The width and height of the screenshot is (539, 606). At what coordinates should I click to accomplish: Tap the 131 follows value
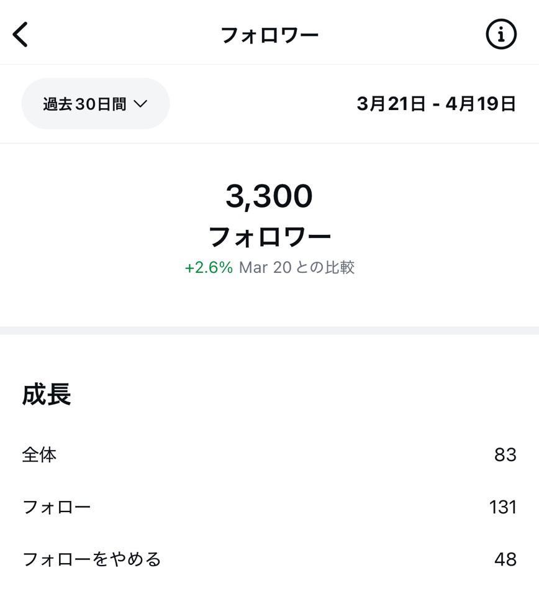pos(502,507)
